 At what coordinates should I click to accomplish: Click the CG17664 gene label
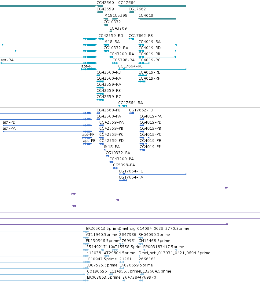point(127,3)
